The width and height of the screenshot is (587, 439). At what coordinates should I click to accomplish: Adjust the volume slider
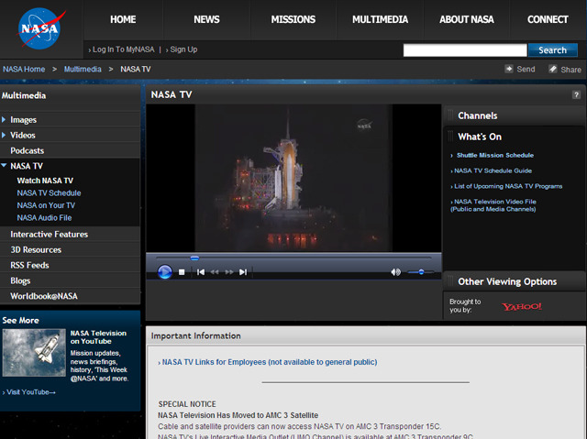[421, 272]
